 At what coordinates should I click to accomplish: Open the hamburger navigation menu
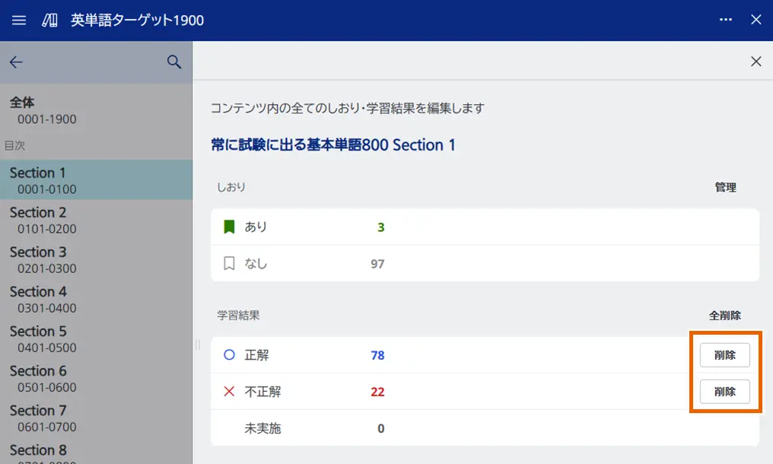click(18, 20)
